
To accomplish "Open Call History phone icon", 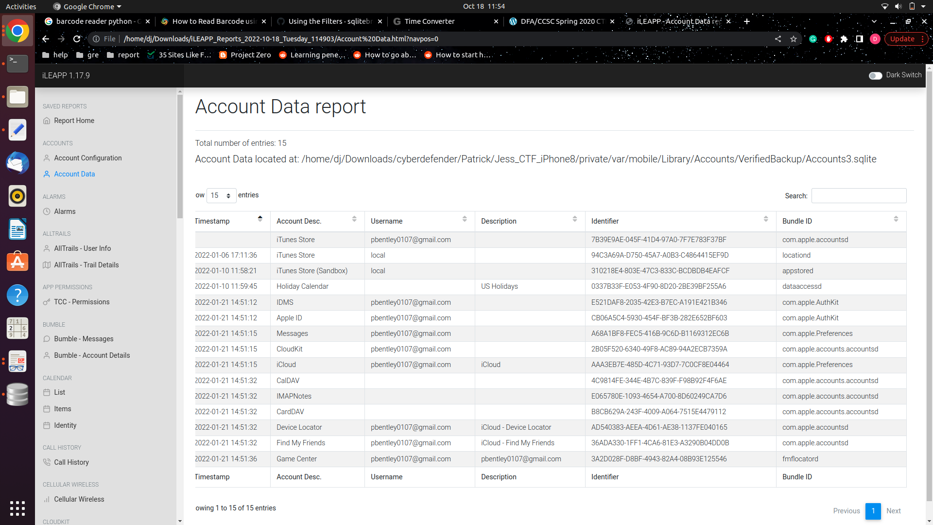I will (46, 462).
